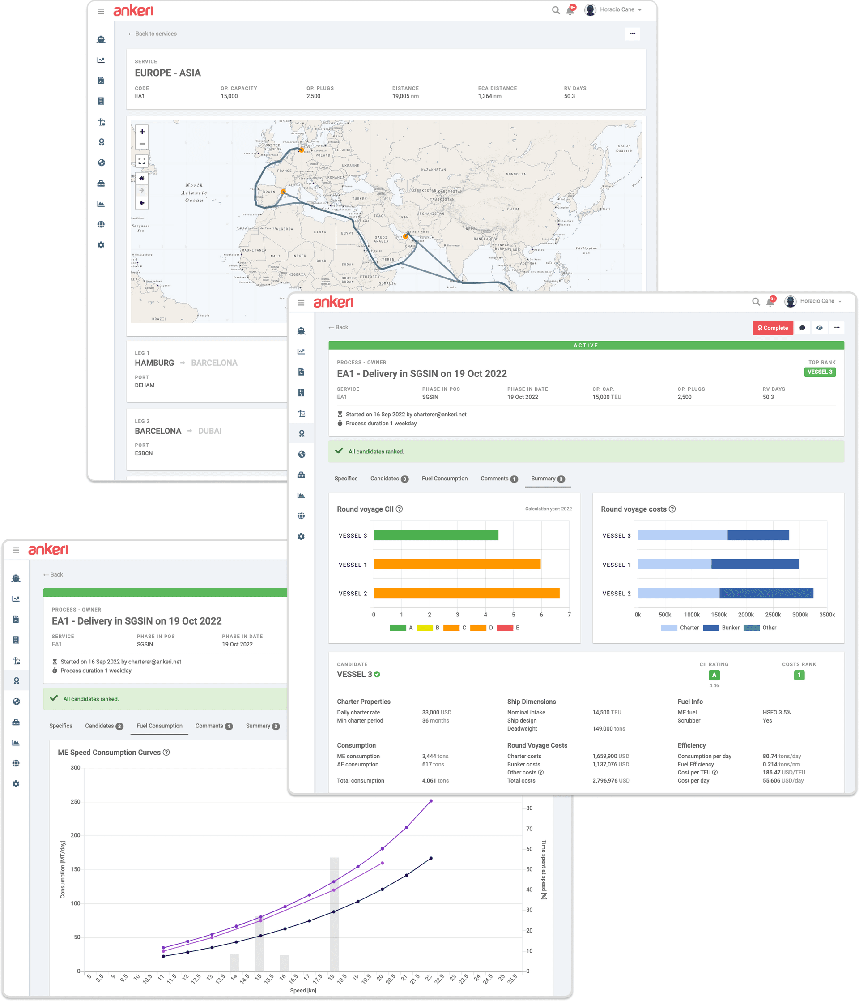Reset the route map to home view
The height and width of the screenshot is (1001, 859).
click(x=142, y=178)
